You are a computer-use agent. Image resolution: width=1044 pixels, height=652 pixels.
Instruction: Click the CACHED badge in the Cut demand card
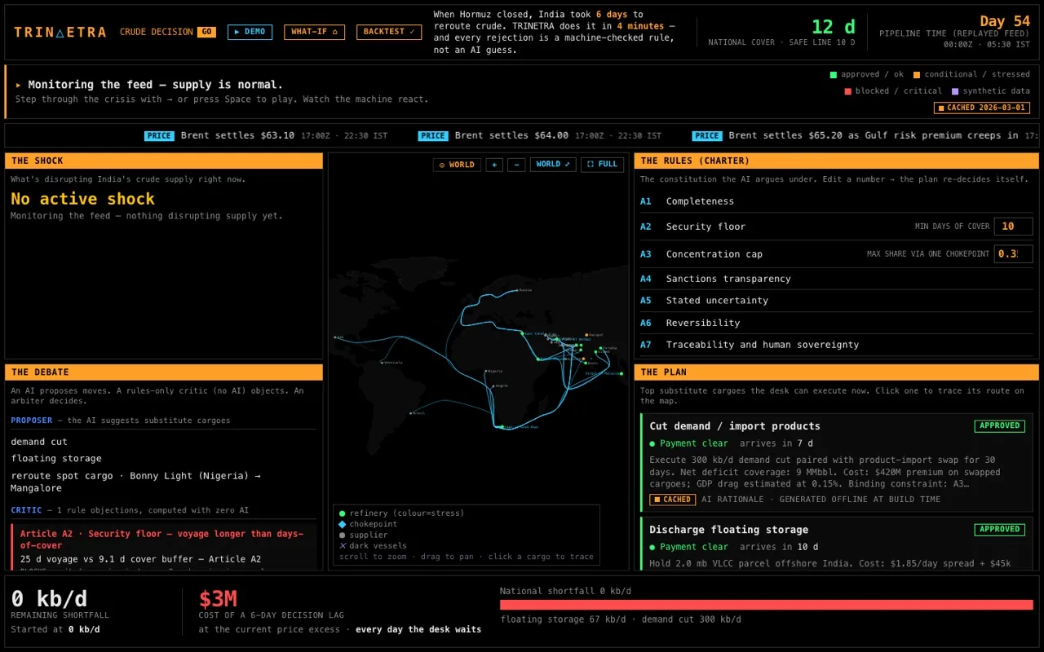[672, 500]
